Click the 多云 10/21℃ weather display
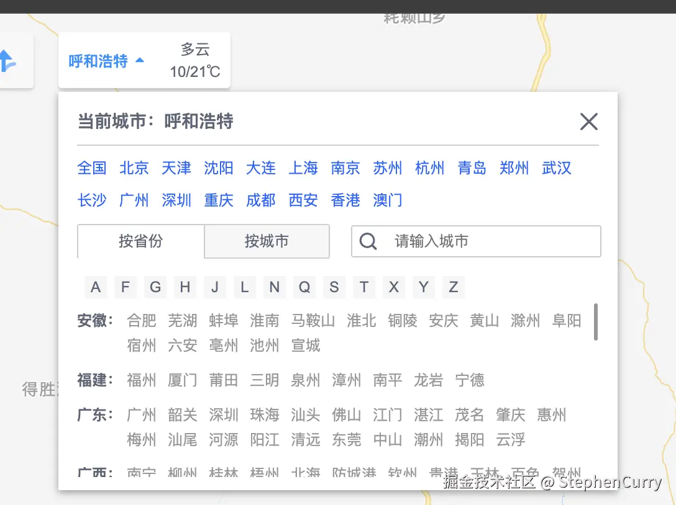 coord(194,60)
